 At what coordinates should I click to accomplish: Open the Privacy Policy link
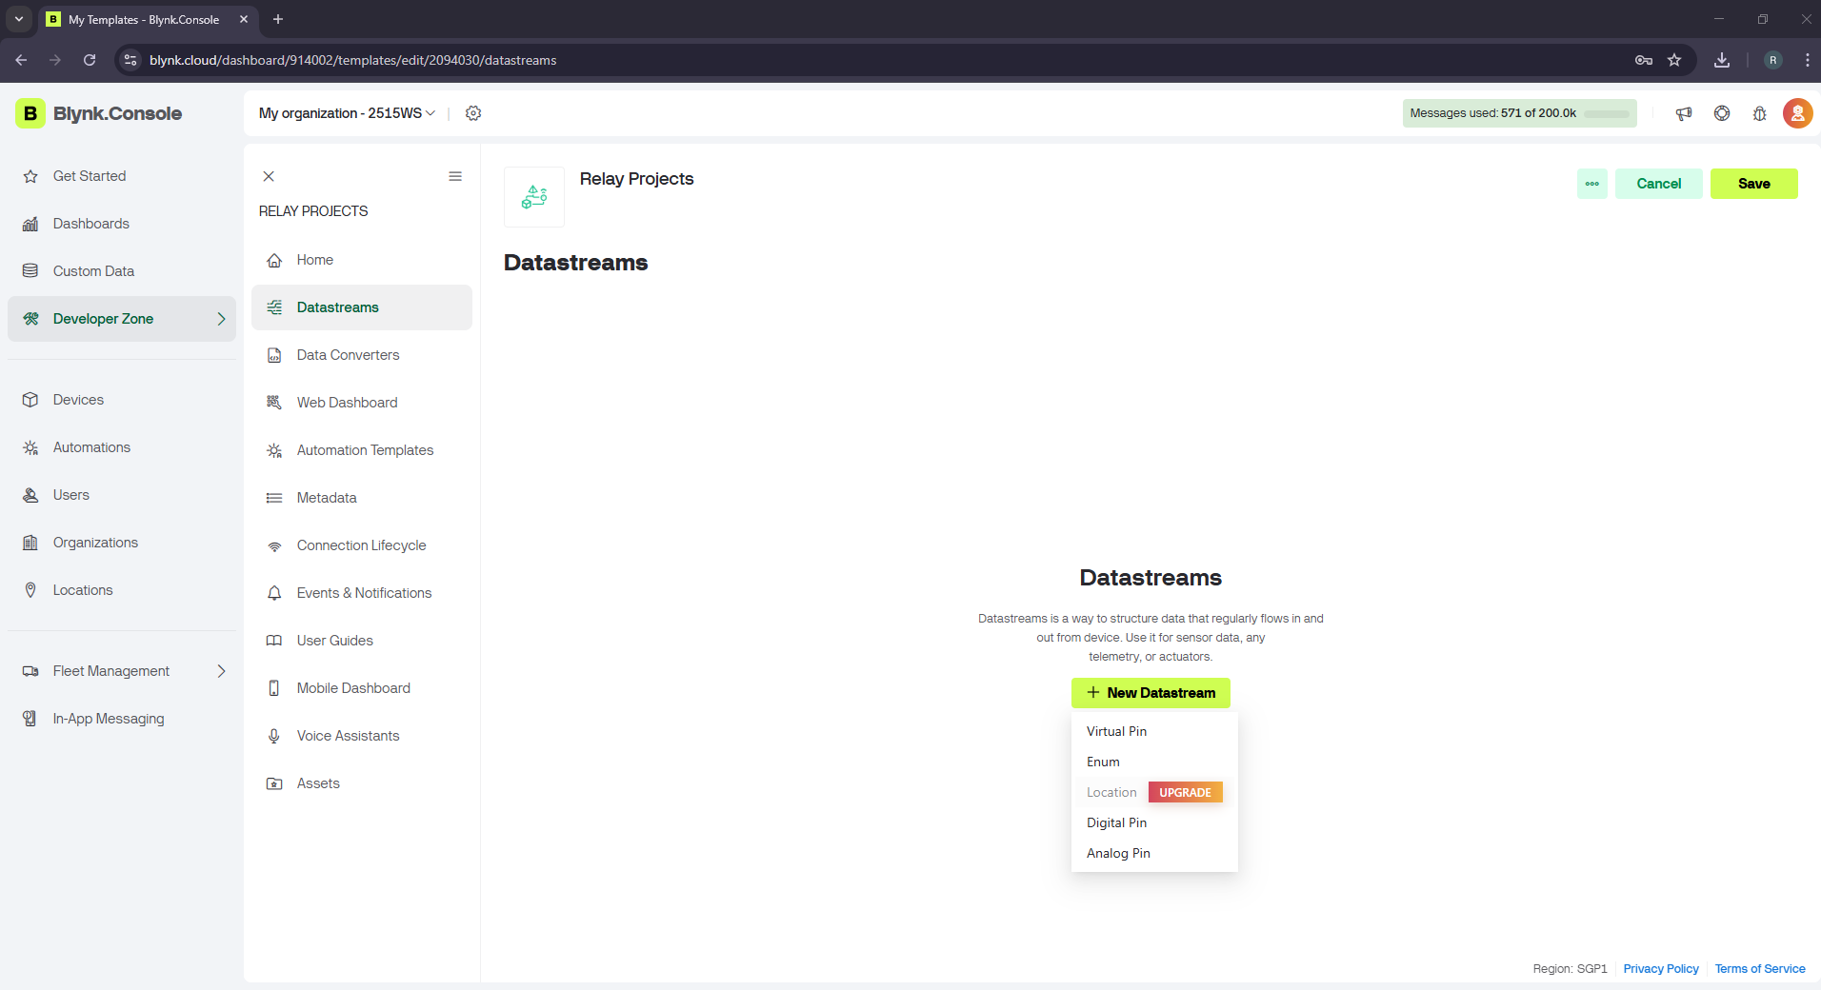coord(1660,969)
